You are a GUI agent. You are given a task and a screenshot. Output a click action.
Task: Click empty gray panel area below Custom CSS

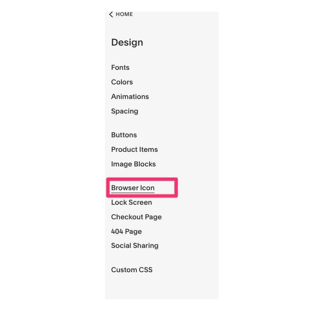(x=162, y=287)
